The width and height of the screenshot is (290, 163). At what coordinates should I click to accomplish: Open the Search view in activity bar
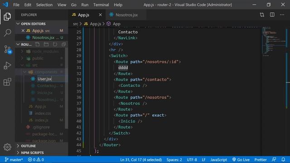pos(7,33)
